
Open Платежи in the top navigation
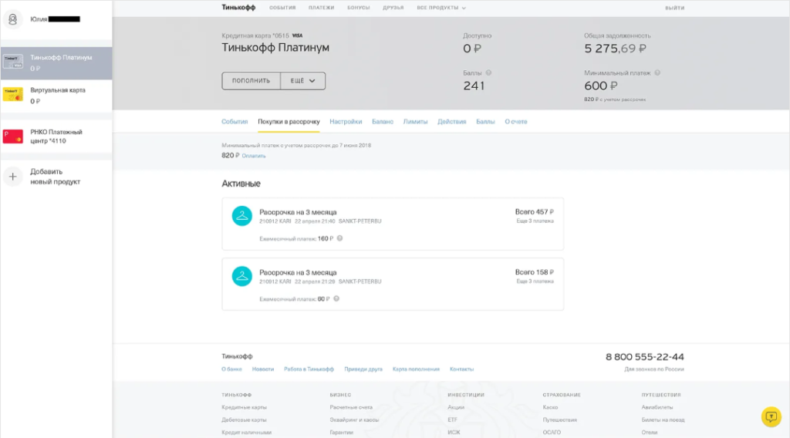click(x=322, y=8)
